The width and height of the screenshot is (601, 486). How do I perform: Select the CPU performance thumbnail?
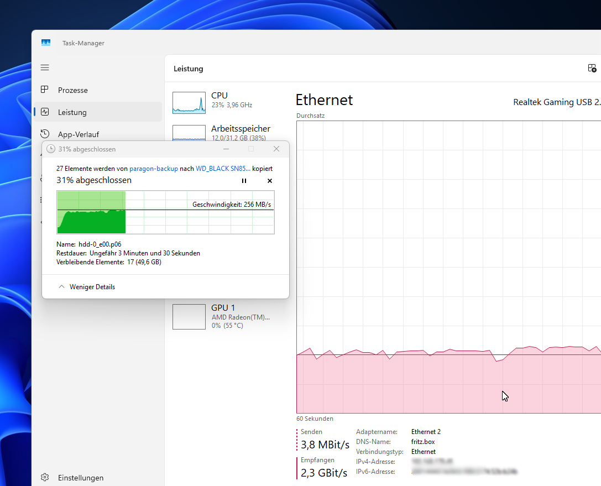189,103
